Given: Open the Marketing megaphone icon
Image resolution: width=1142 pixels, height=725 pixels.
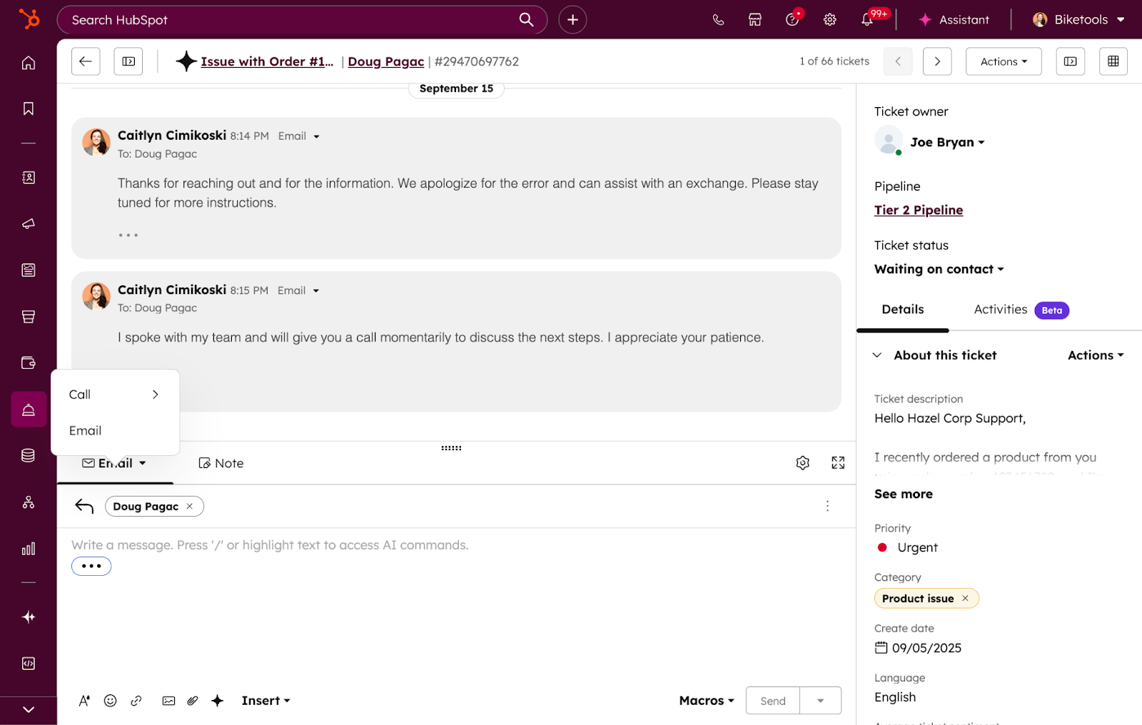Looking at the screenshot, I should click(x=28, y=223).
